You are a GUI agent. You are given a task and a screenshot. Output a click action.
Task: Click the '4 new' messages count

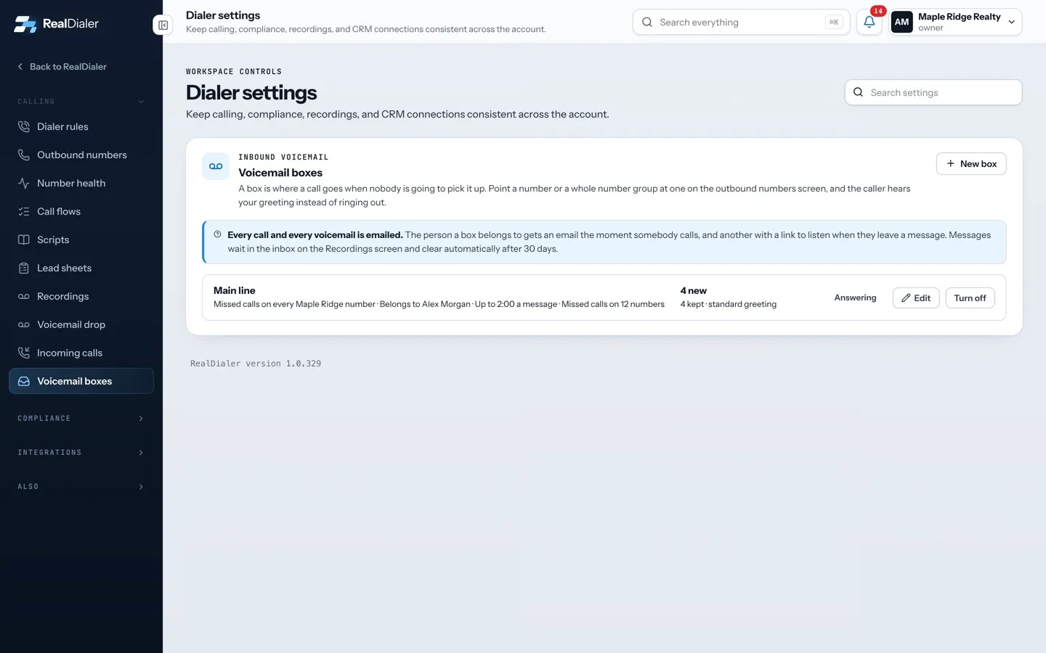pos(694,290)
